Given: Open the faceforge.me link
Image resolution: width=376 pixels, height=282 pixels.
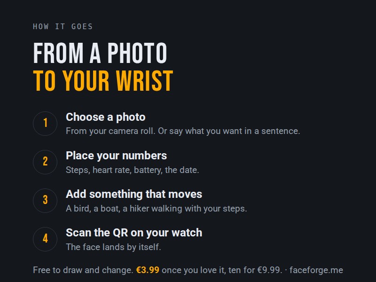Looking at the screenshot, I should point(316,270).
